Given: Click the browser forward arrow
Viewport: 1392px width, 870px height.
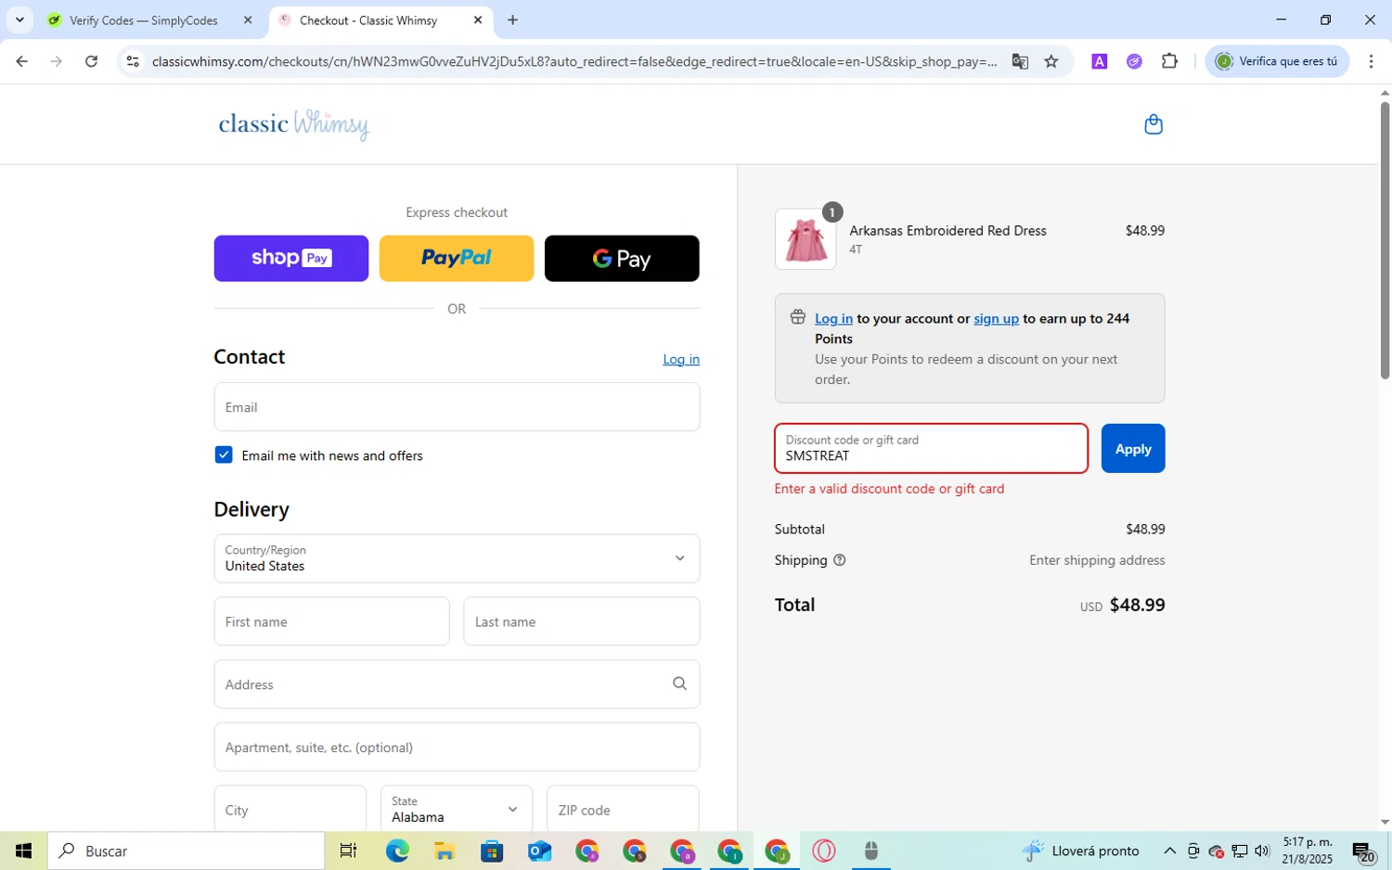Looking at the screenshot, I should click(x=57, y=61).
